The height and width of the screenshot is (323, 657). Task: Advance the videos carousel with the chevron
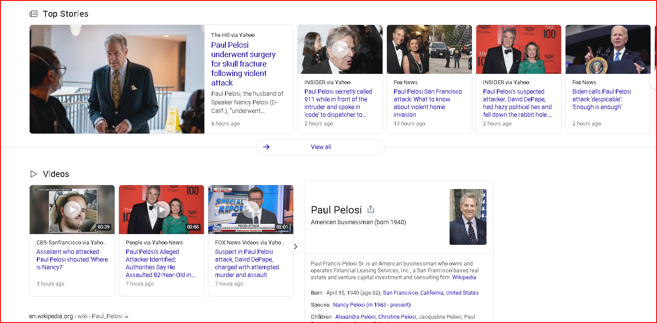point(295,247)
